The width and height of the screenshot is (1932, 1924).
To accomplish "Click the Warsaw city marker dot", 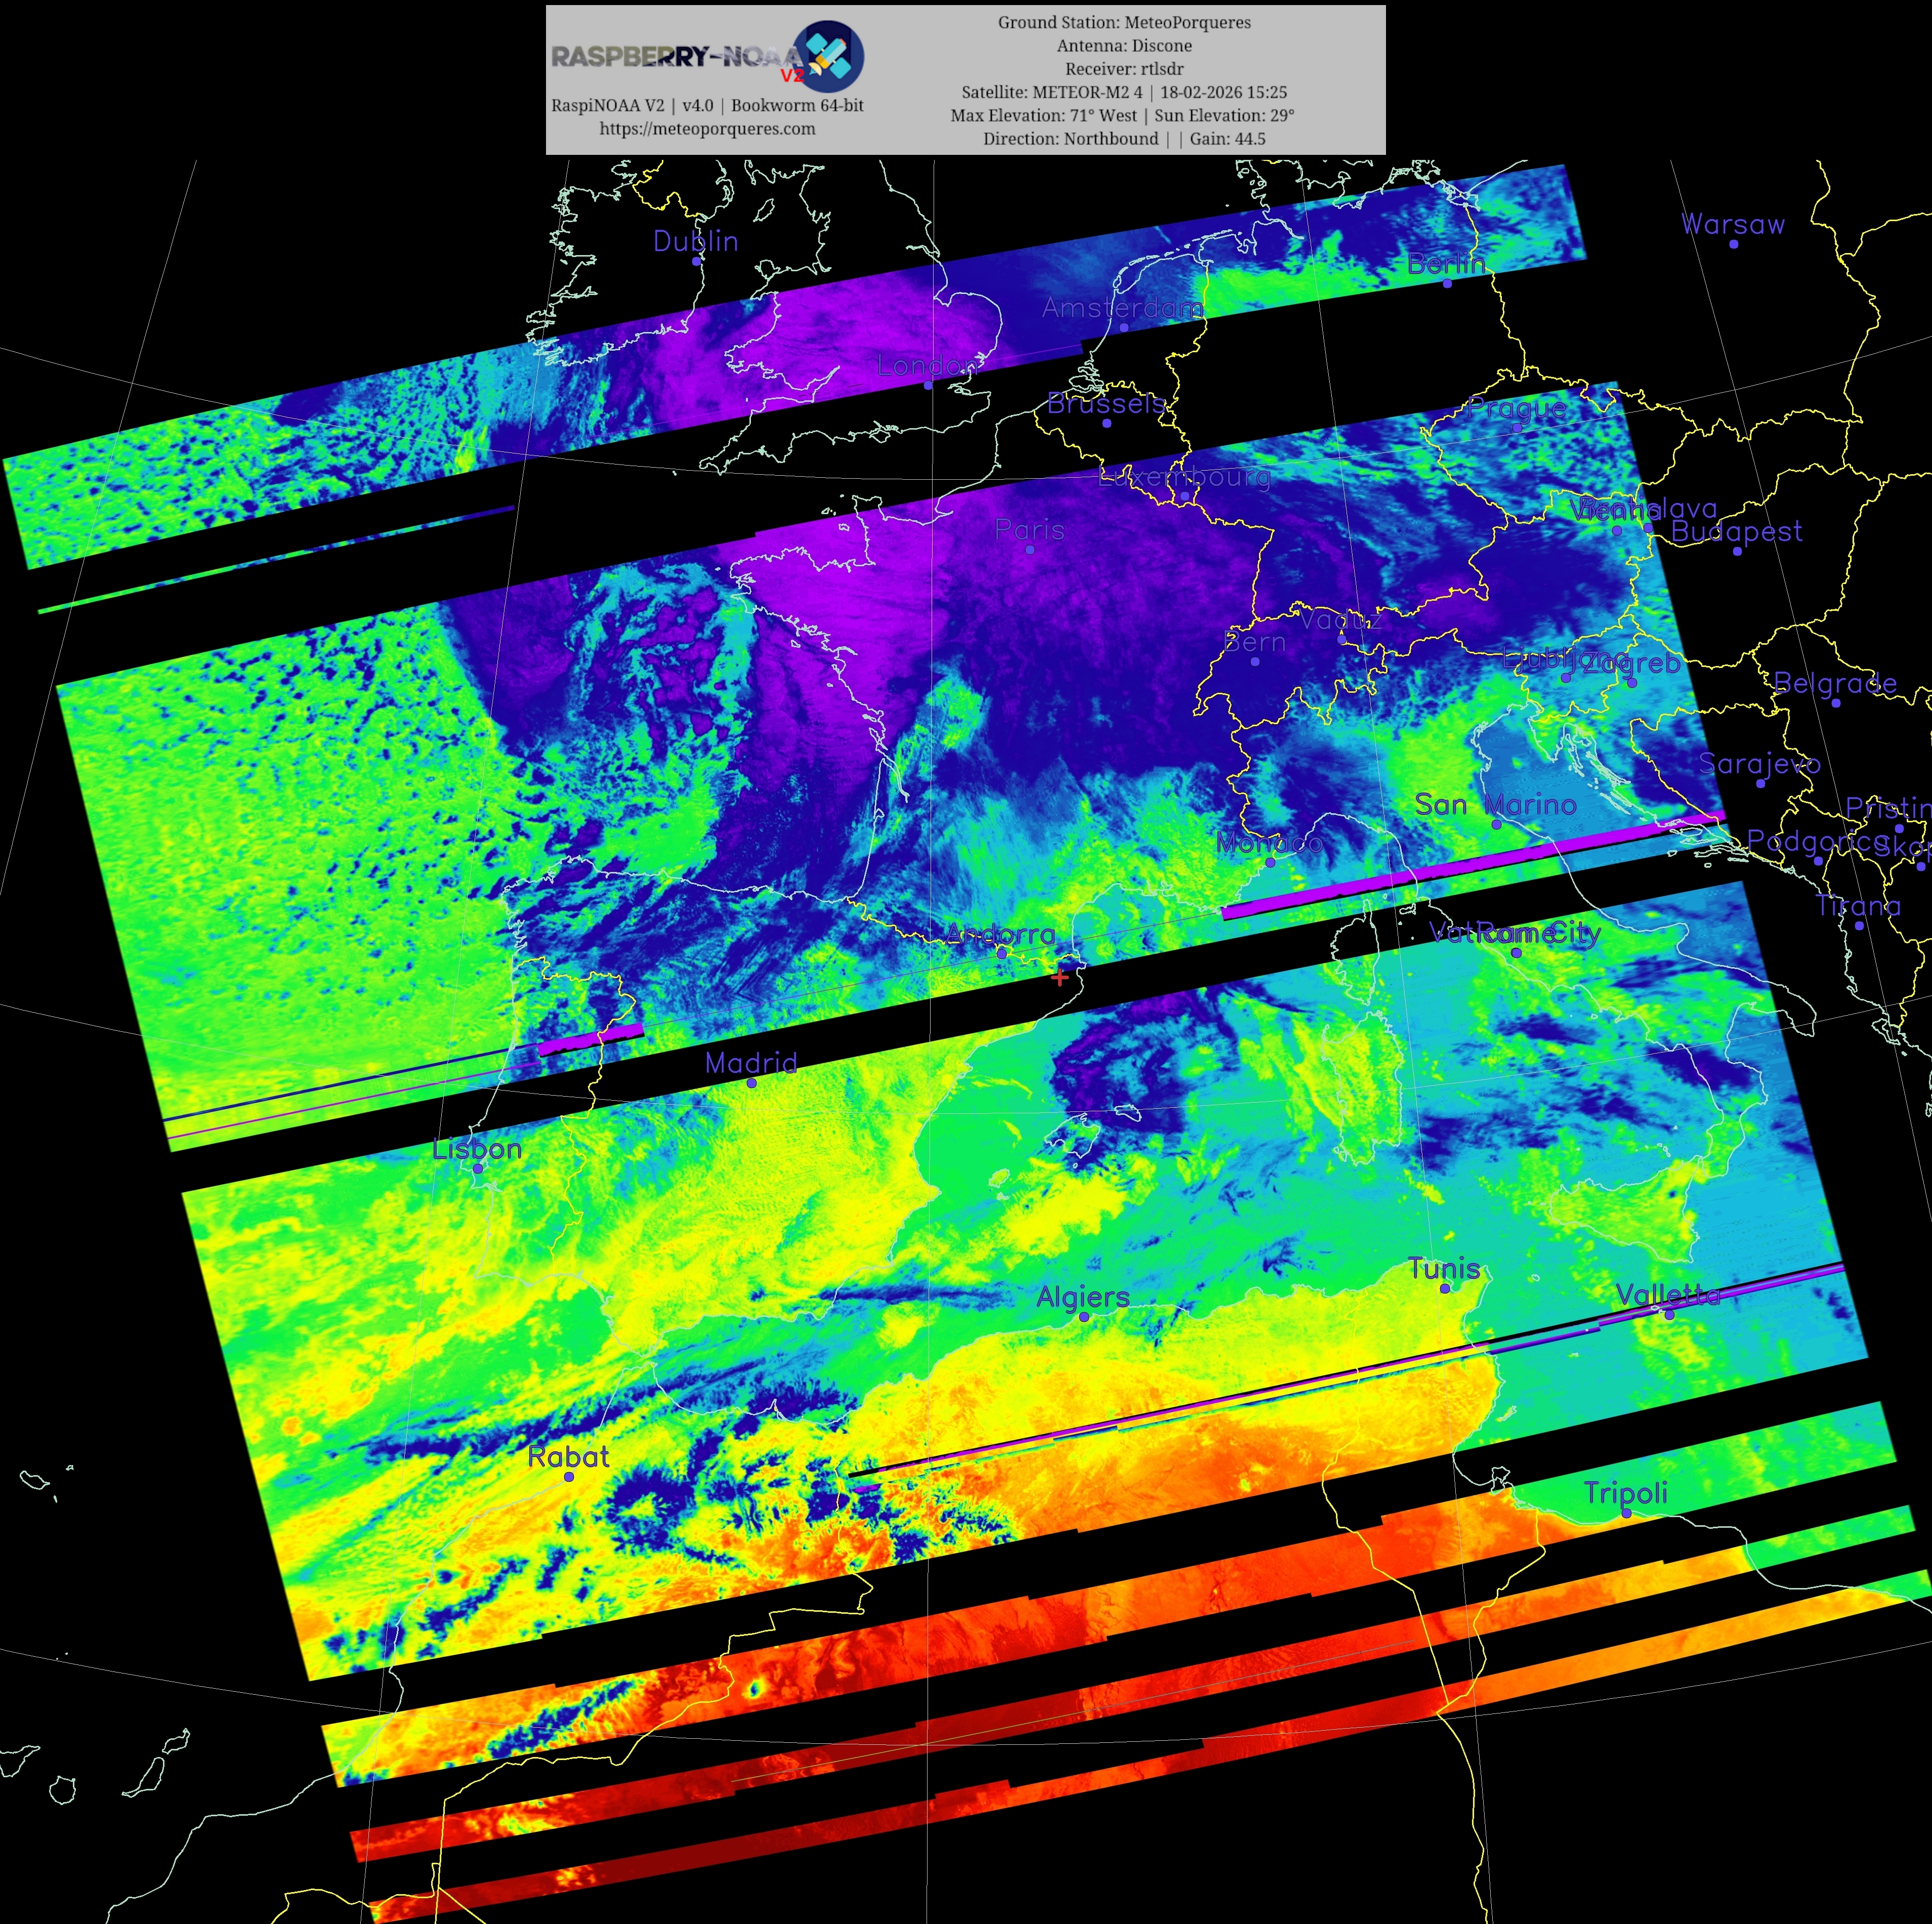I will tap(1733, 244).
